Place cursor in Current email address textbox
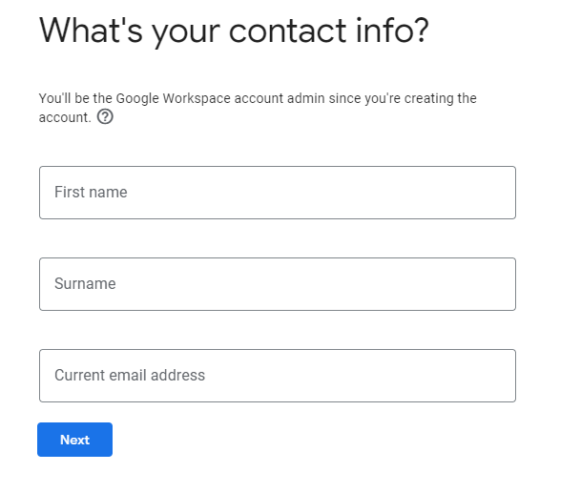Image resolution: width=581 pixels, height=493 pixels. (278, 376)
